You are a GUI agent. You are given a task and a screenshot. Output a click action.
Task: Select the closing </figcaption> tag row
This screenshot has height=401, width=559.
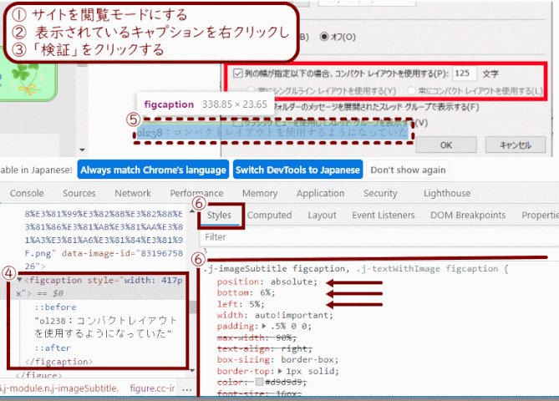[58, 362]
